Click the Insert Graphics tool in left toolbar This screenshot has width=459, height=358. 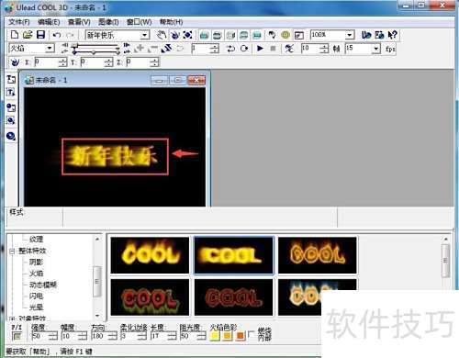point(11,107)
